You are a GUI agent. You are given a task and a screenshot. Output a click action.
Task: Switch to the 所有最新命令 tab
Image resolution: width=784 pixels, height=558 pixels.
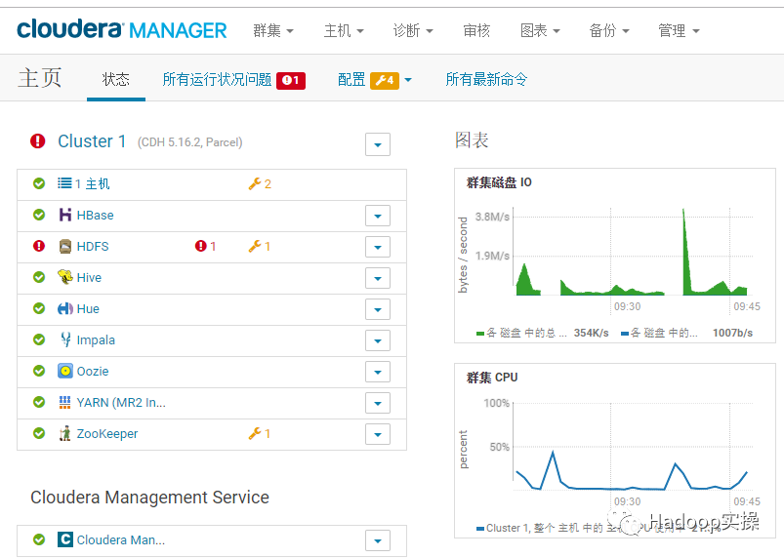point(486,79)
